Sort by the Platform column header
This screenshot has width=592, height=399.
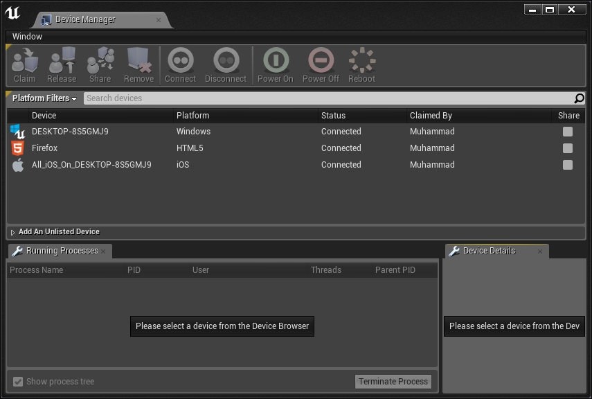pyautogui.click(x=246, y=116)
